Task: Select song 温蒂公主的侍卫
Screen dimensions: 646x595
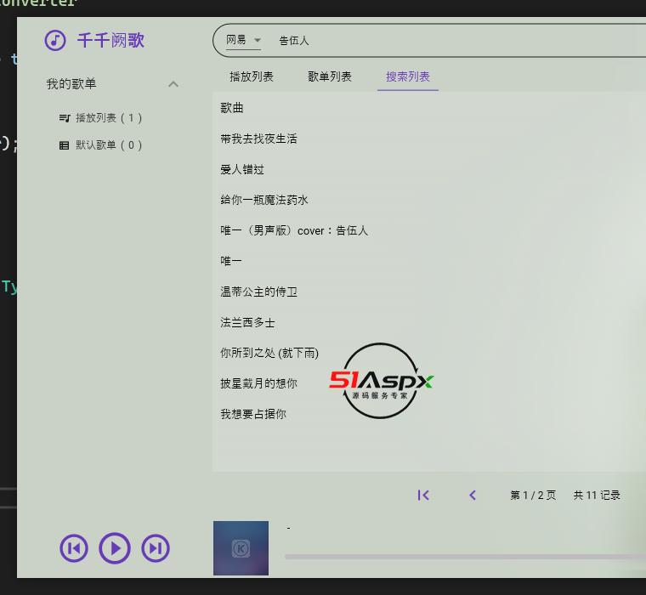Action: click(258, 292)
